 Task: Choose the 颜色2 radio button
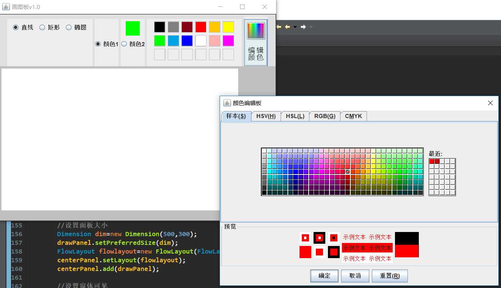click(x=133, y=44)
